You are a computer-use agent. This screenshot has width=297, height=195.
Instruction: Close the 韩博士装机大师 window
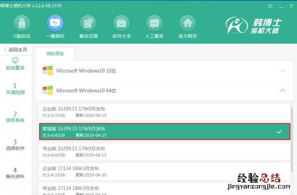coord(291,6)
